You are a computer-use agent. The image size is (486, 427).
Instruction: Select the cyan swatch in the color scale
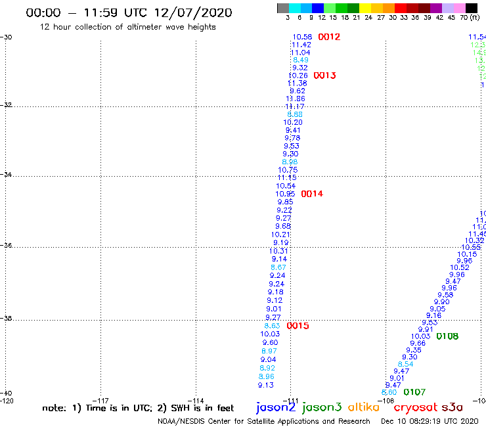(x=295, y=8)
